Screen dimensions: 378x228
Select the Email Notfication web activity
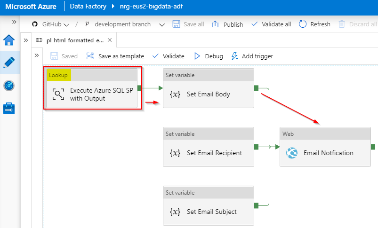325,147
